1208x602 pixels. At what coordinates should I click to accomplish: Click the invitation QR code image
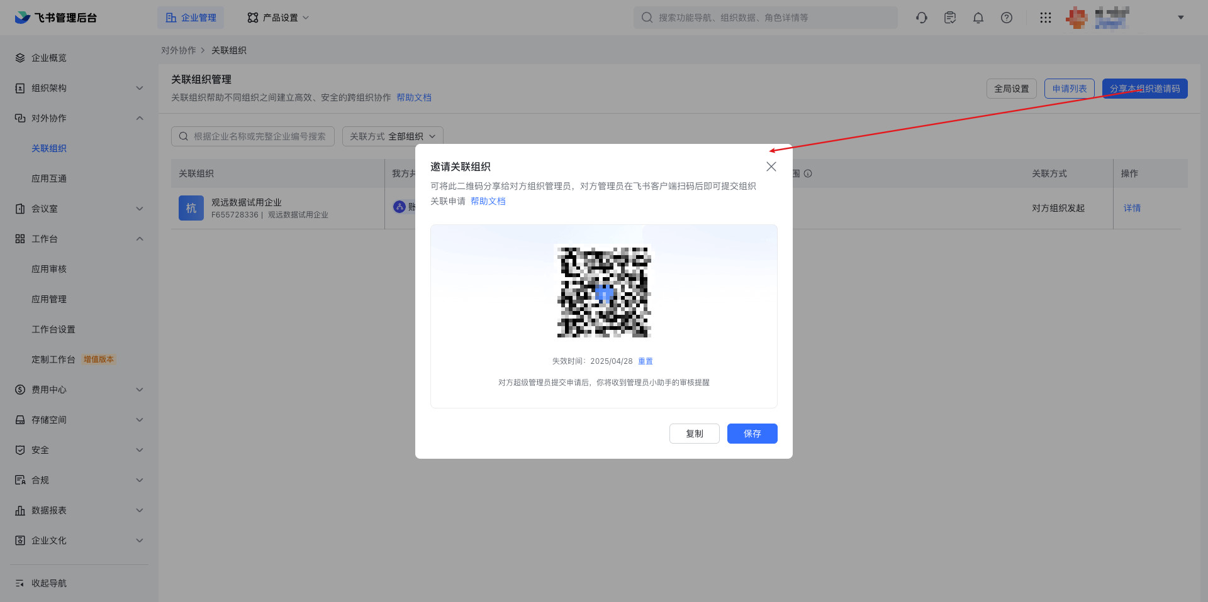604,292
